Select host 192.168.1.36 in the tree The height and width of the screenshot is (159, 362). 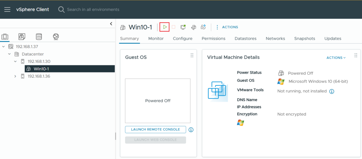pos(39,76)
